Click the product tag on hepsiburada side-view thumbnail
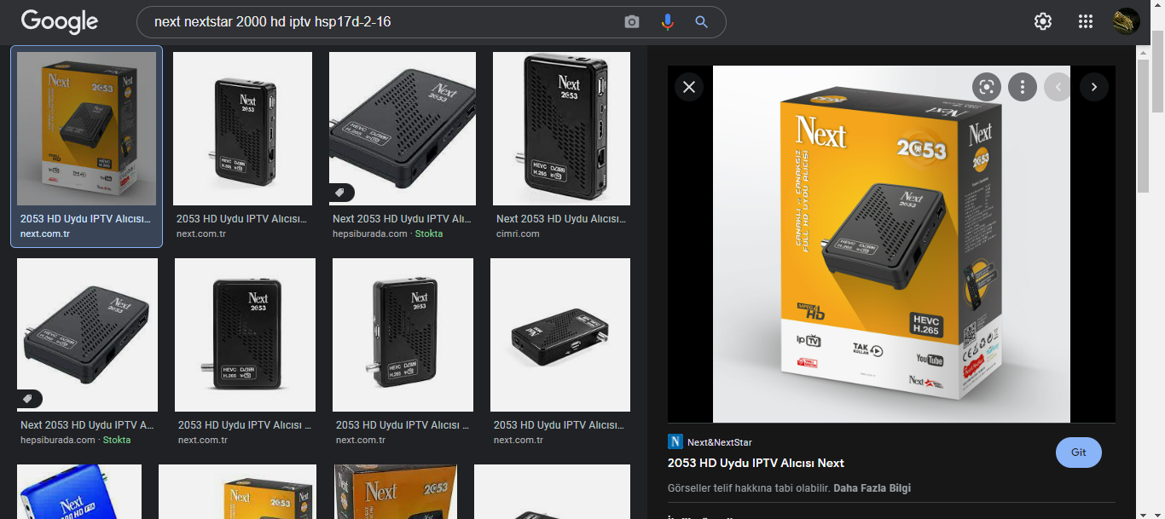The image size is (1165, 519). [341, 193]
